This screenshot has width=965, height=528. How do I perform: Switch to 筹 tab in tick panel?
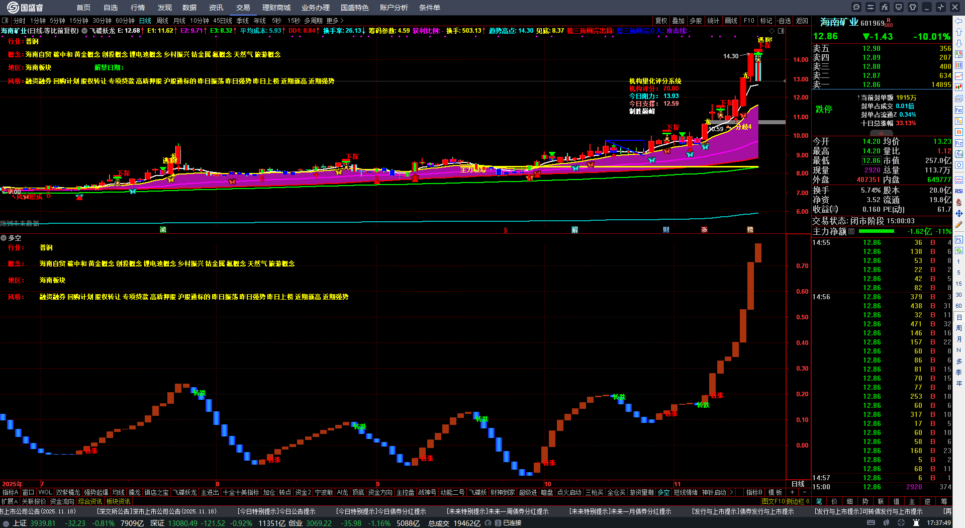tap(944, 501)
